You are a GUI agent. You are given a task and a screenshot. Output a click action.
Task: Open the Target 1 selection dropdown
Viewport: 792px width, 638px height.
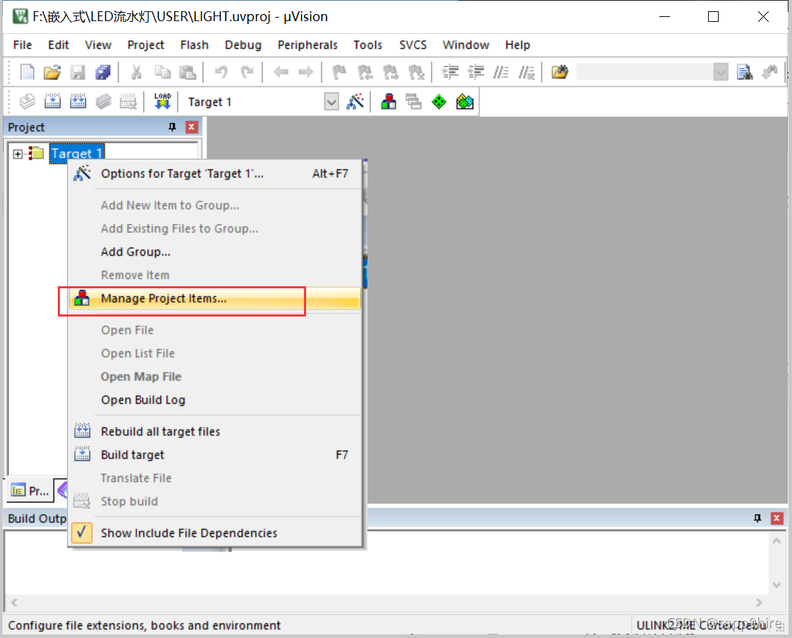point(331,102)
